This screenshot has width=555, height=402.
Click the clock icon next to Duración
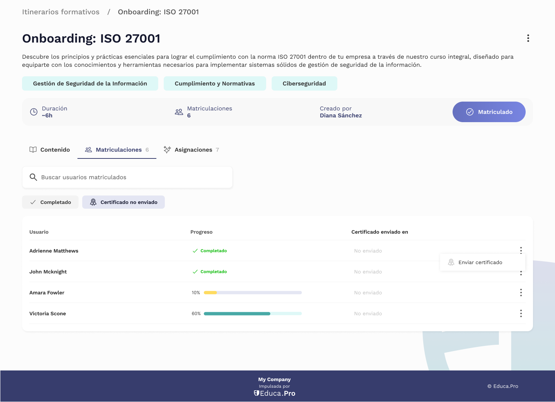[34, 112]
